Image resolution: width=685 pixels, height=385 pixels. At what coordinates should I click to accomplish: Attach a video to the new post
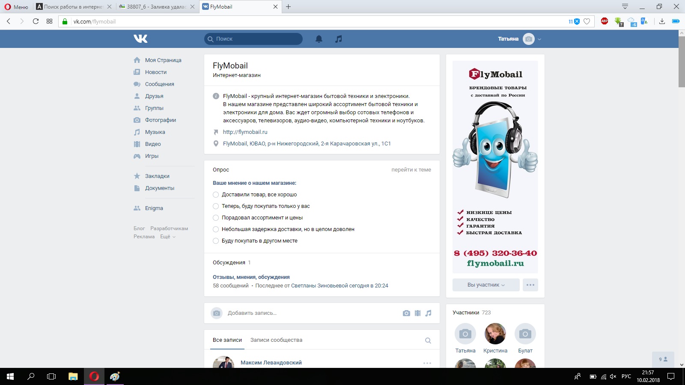click(x=417, y=313)
